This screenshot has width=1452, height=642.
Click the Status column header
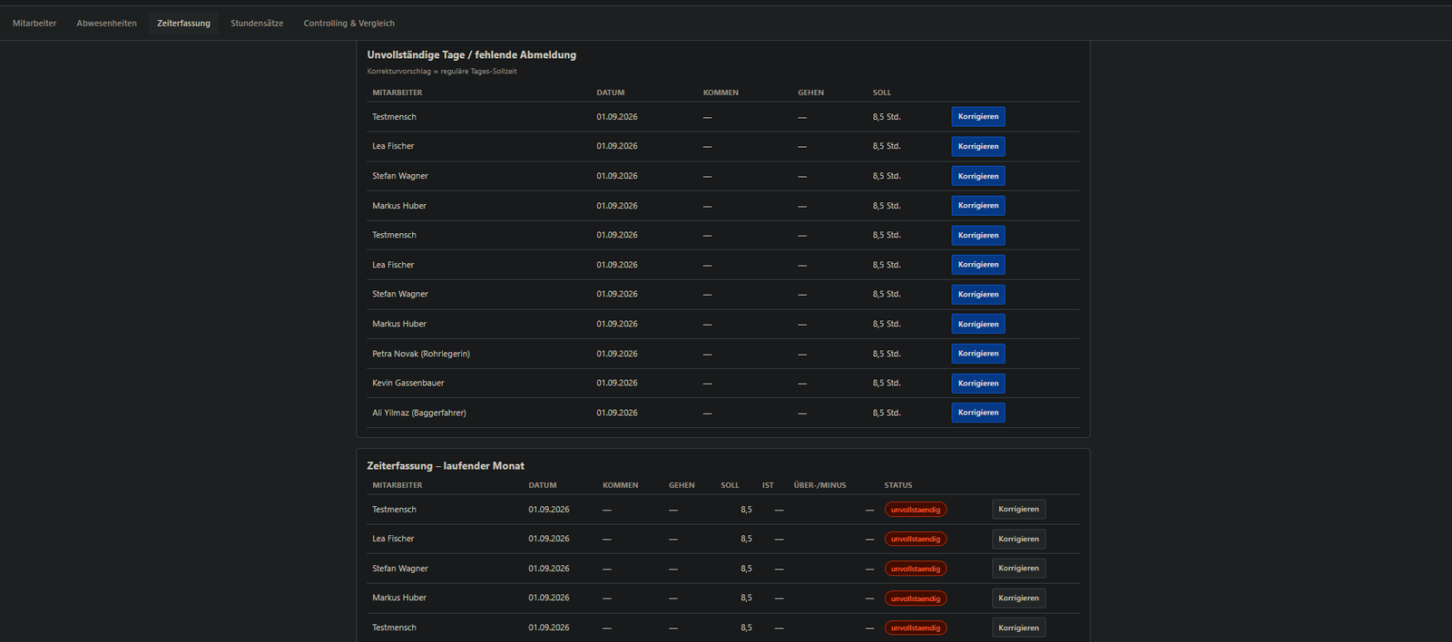click(898, 485)
